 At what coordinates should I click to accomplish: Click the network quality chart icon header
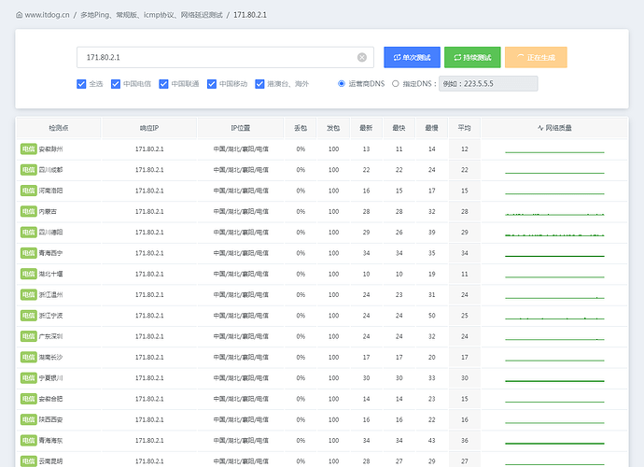pos(540,128)
